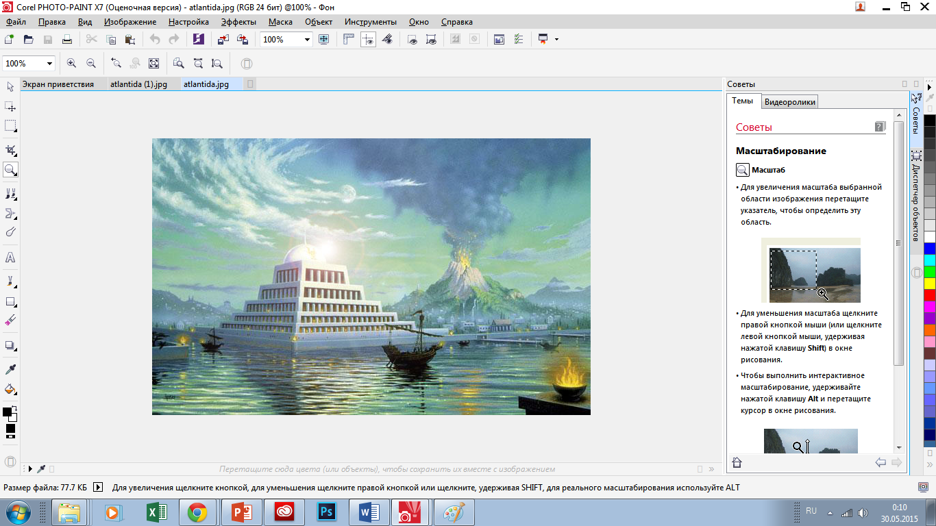
Task: Toggle the guidelines visibility icon
Action: pos(369,39)
